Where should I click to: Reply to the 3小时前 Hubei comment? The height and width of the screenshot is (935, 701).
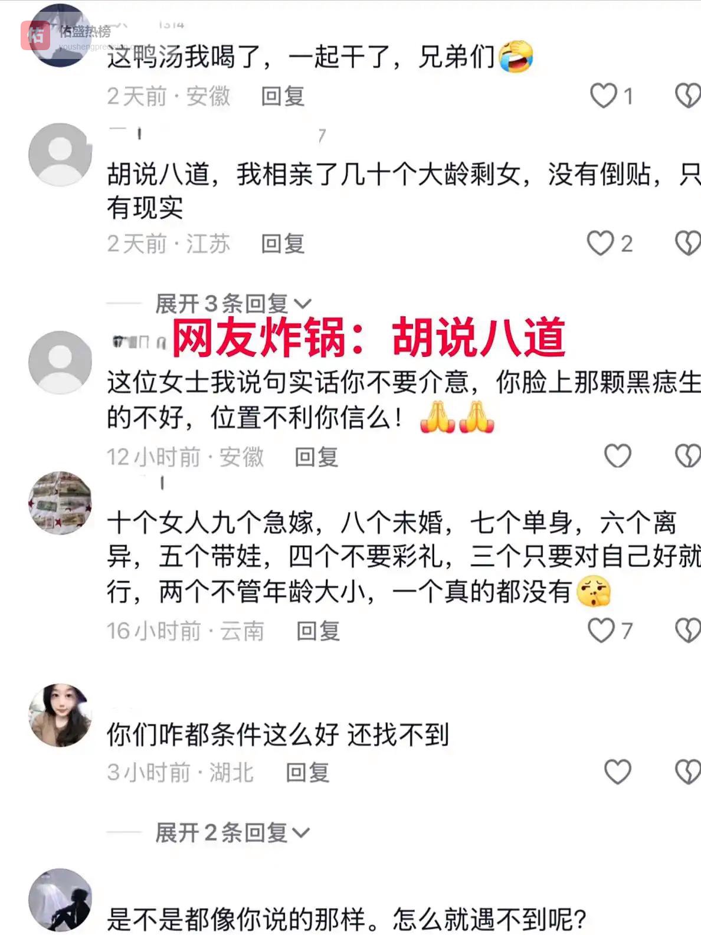click(x=307, y=772)
